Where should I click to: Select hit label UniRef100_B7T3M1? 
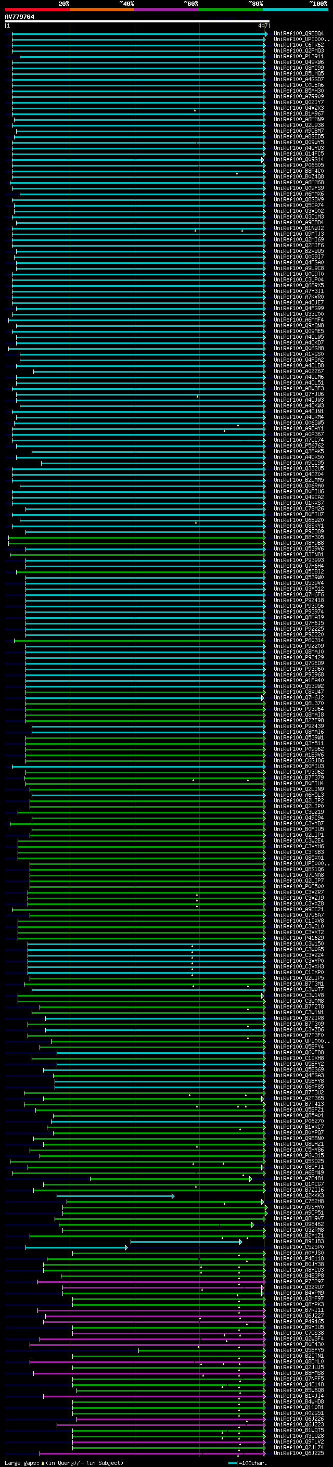pyautogui.click(x=298, y=984)
